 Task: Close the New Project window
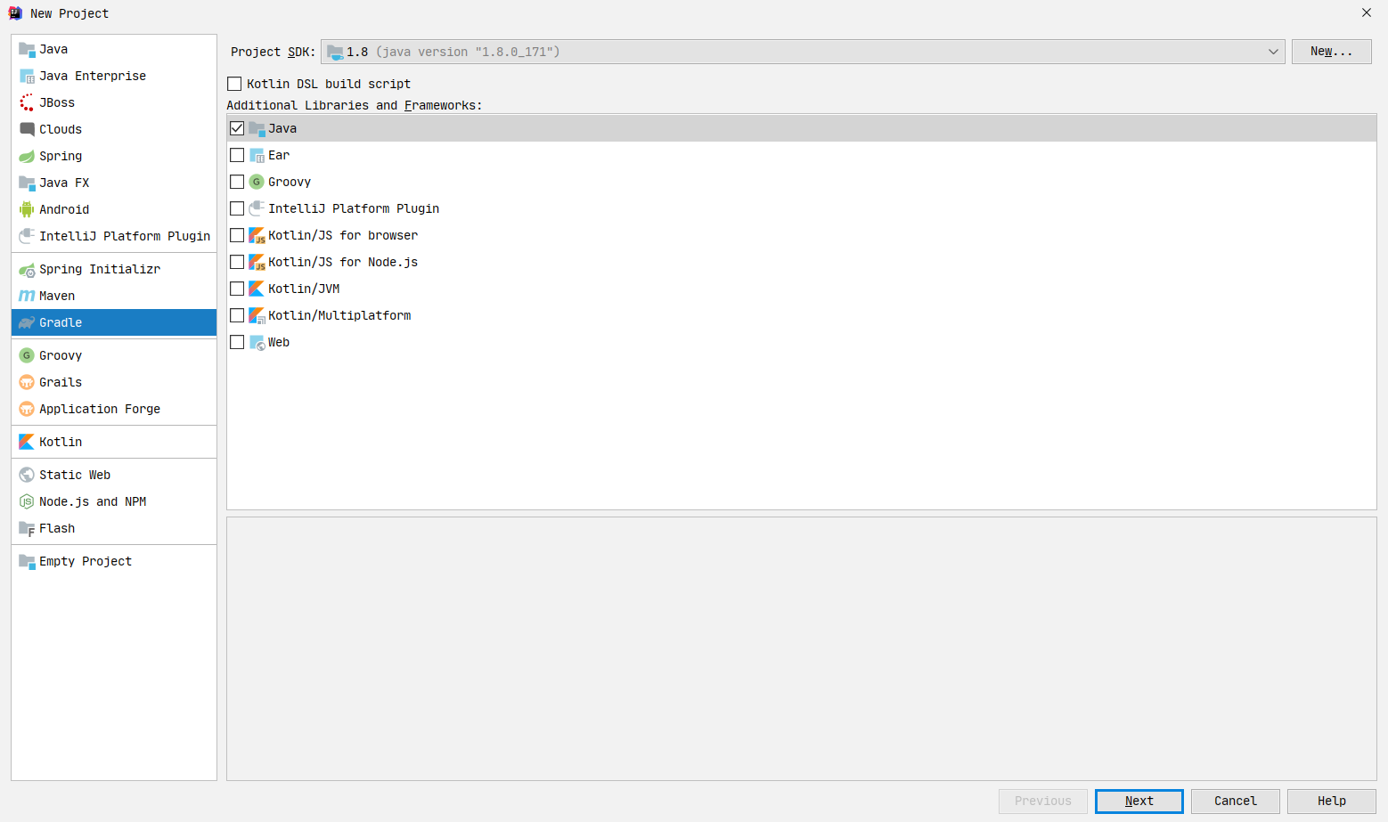(1367, 12)
